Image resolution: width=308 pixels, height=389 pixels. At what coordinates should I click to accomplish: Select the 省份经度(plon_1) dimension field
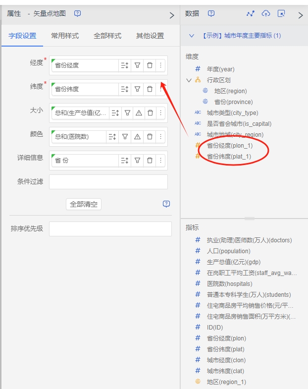pos(229,146)
